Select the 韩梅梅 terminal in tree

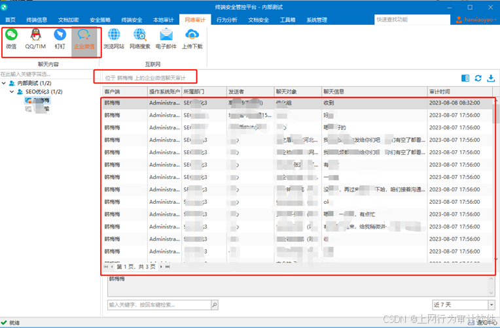[x=37, y=101]
